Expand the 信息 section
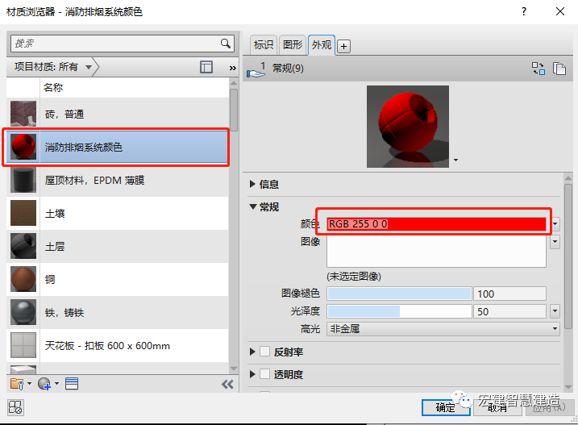 coord(252,184)
